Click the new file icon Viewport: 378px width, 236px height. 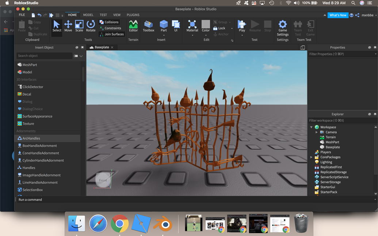point(33,15)
